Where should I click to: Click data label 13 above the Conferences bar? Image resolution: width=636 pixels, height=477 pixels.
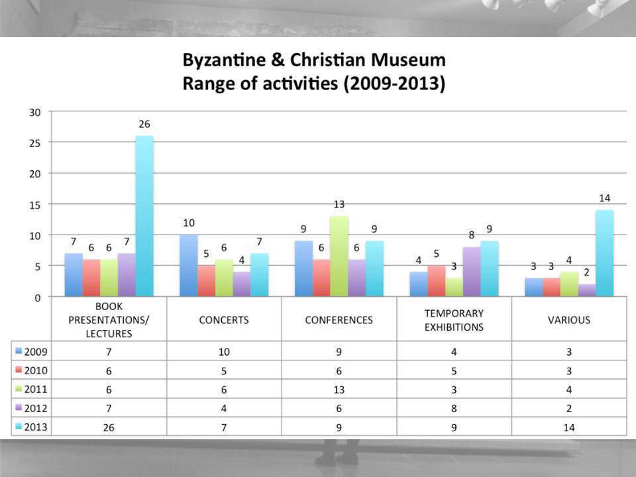tap(339, 205)
